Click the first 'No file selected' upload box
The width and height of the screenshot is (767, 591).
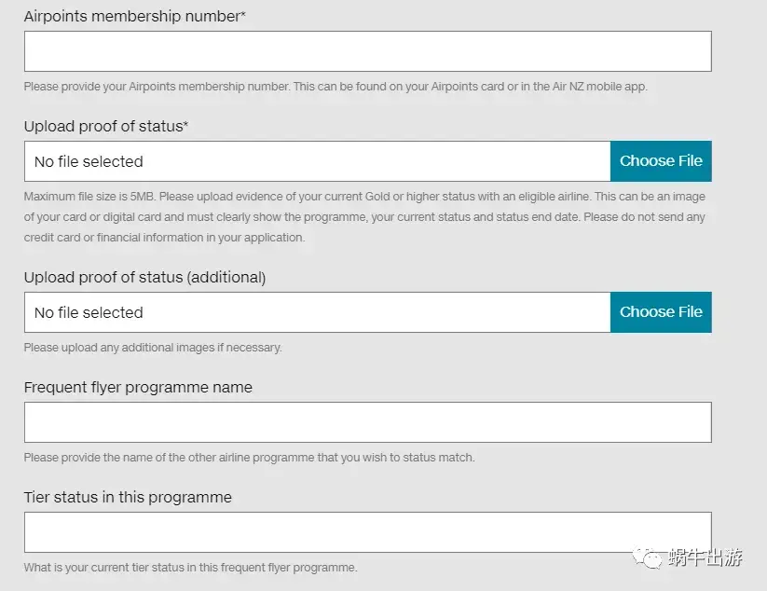coord(318,161)
